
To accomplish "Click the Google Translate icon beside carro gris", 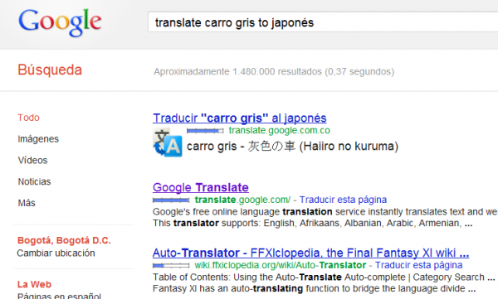I will tap(168, 142).
